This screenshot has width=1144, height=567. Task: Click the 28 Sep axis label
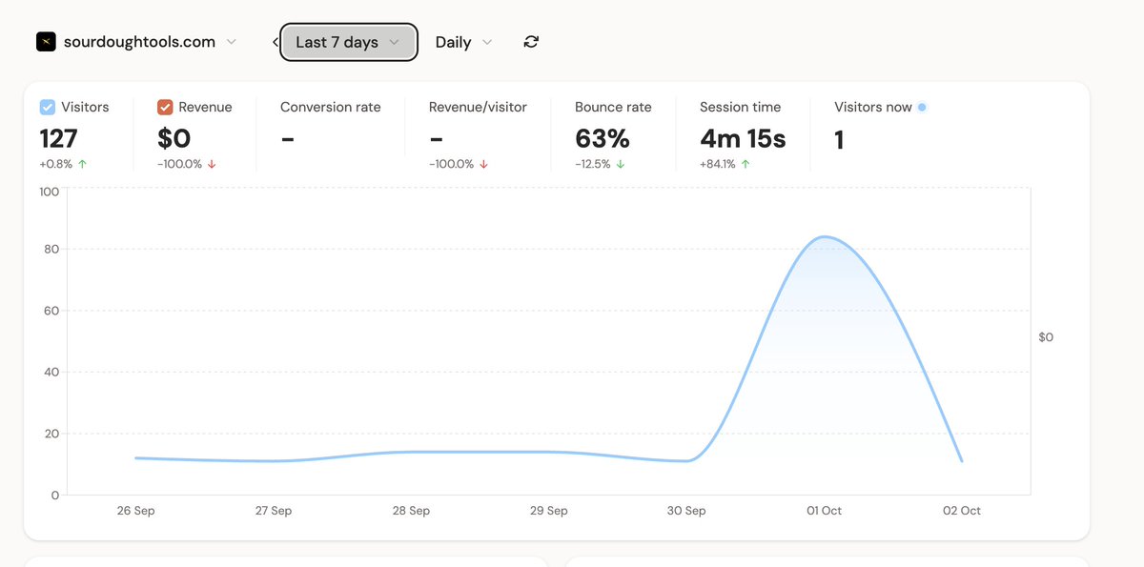pyautogui.click(x=411, y=511)
